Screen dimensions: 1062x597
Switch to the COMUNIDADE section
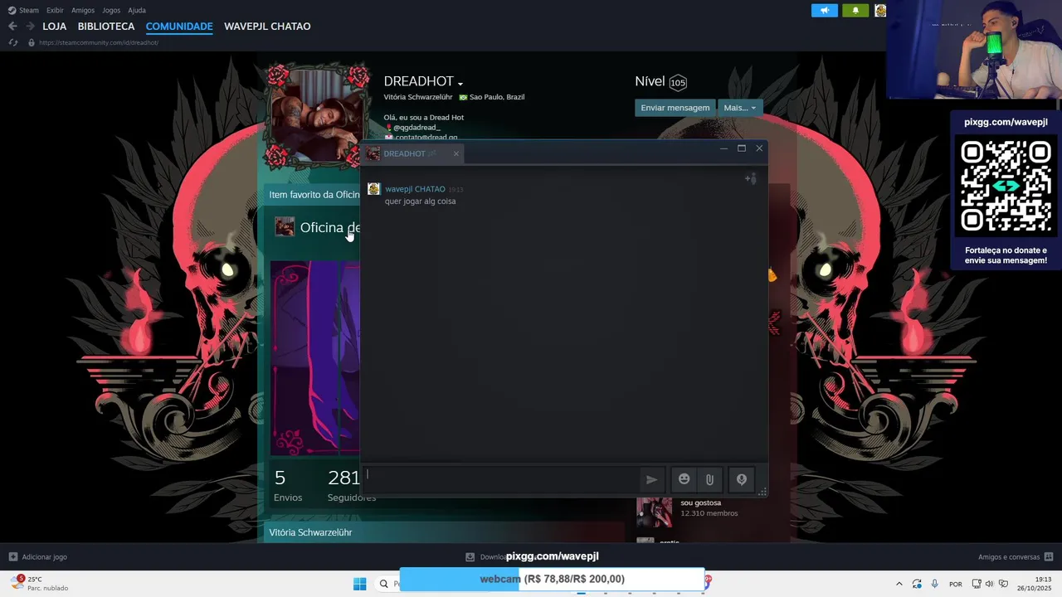point(179,27)
